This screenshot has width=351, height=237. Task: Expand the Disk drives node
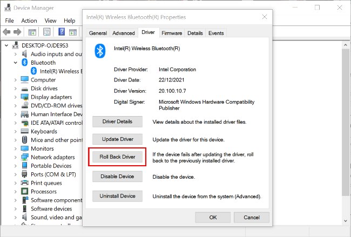pos(16,89)
